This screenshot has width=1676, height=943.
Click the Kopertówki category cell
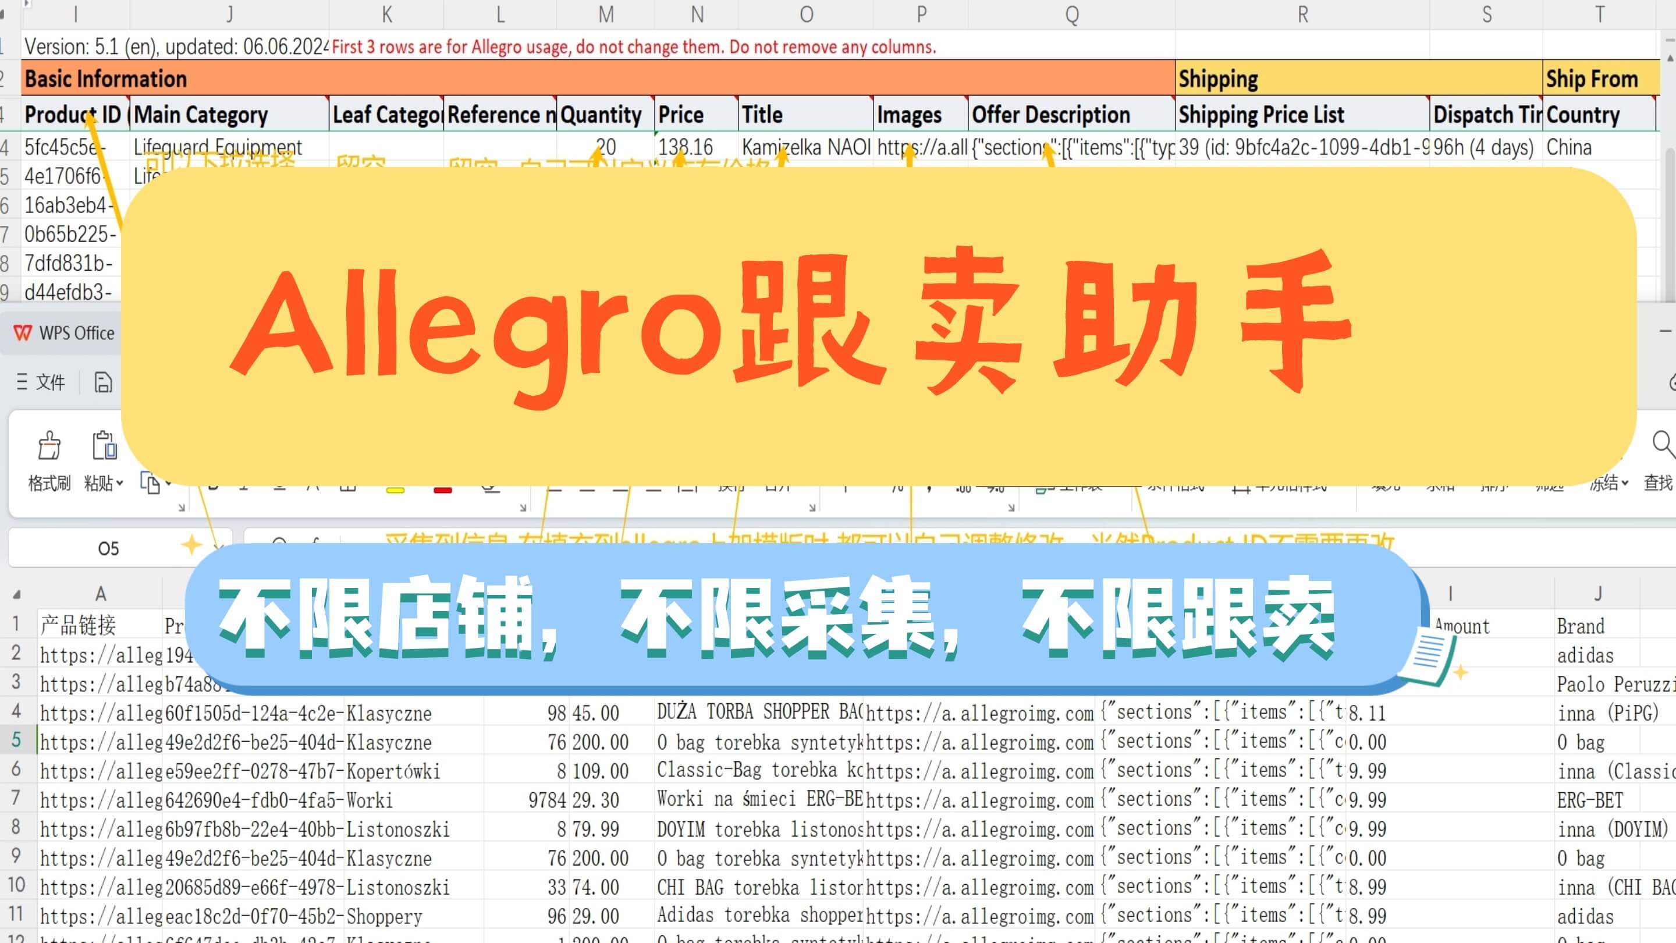click(414, 771)
